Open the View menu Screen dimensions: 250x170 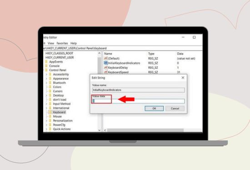coord(51,43)
